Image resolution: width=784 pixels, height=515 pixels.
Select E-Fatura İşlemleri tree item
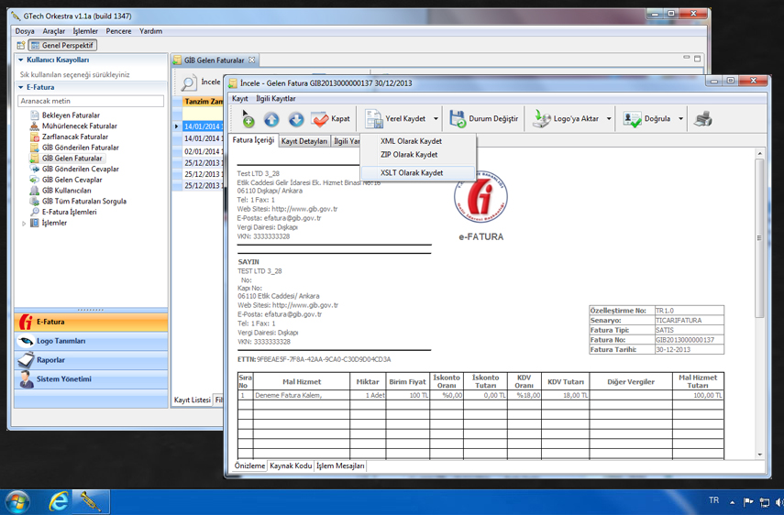click(69, 213)
